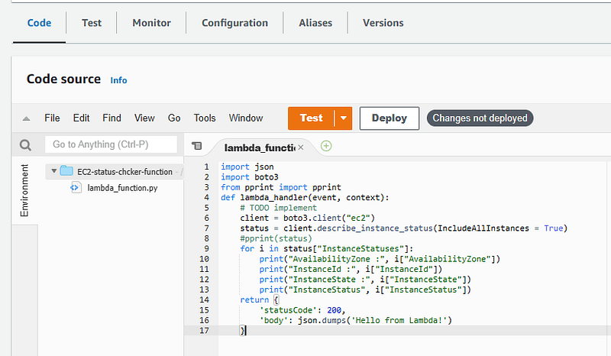Open lambda_function.py in the file tree

coord(122,188)
